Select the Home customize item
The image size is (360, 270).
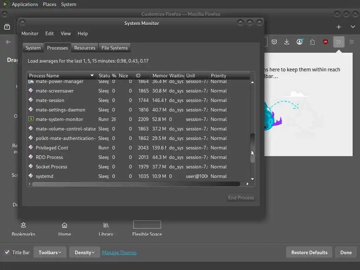(65, 229)
